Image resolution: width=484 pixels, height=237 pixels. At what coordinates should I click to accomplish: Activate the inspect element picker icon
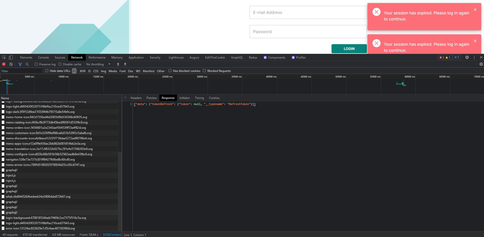(4, 58)
